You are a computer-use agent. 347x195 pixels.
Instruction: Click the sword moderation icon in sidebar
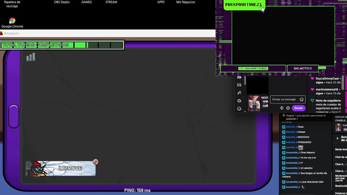point(239,93)
